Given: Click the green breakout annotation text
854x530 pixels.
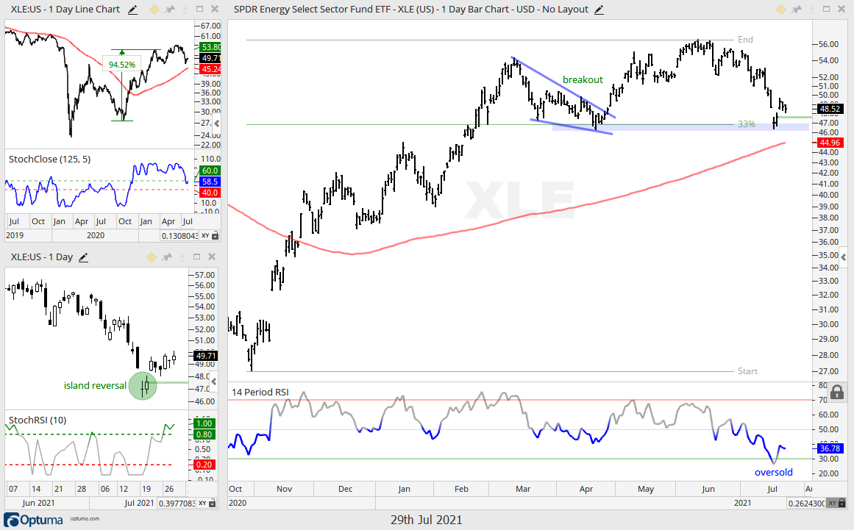Looking at the screenshot, I should [583, 79].
